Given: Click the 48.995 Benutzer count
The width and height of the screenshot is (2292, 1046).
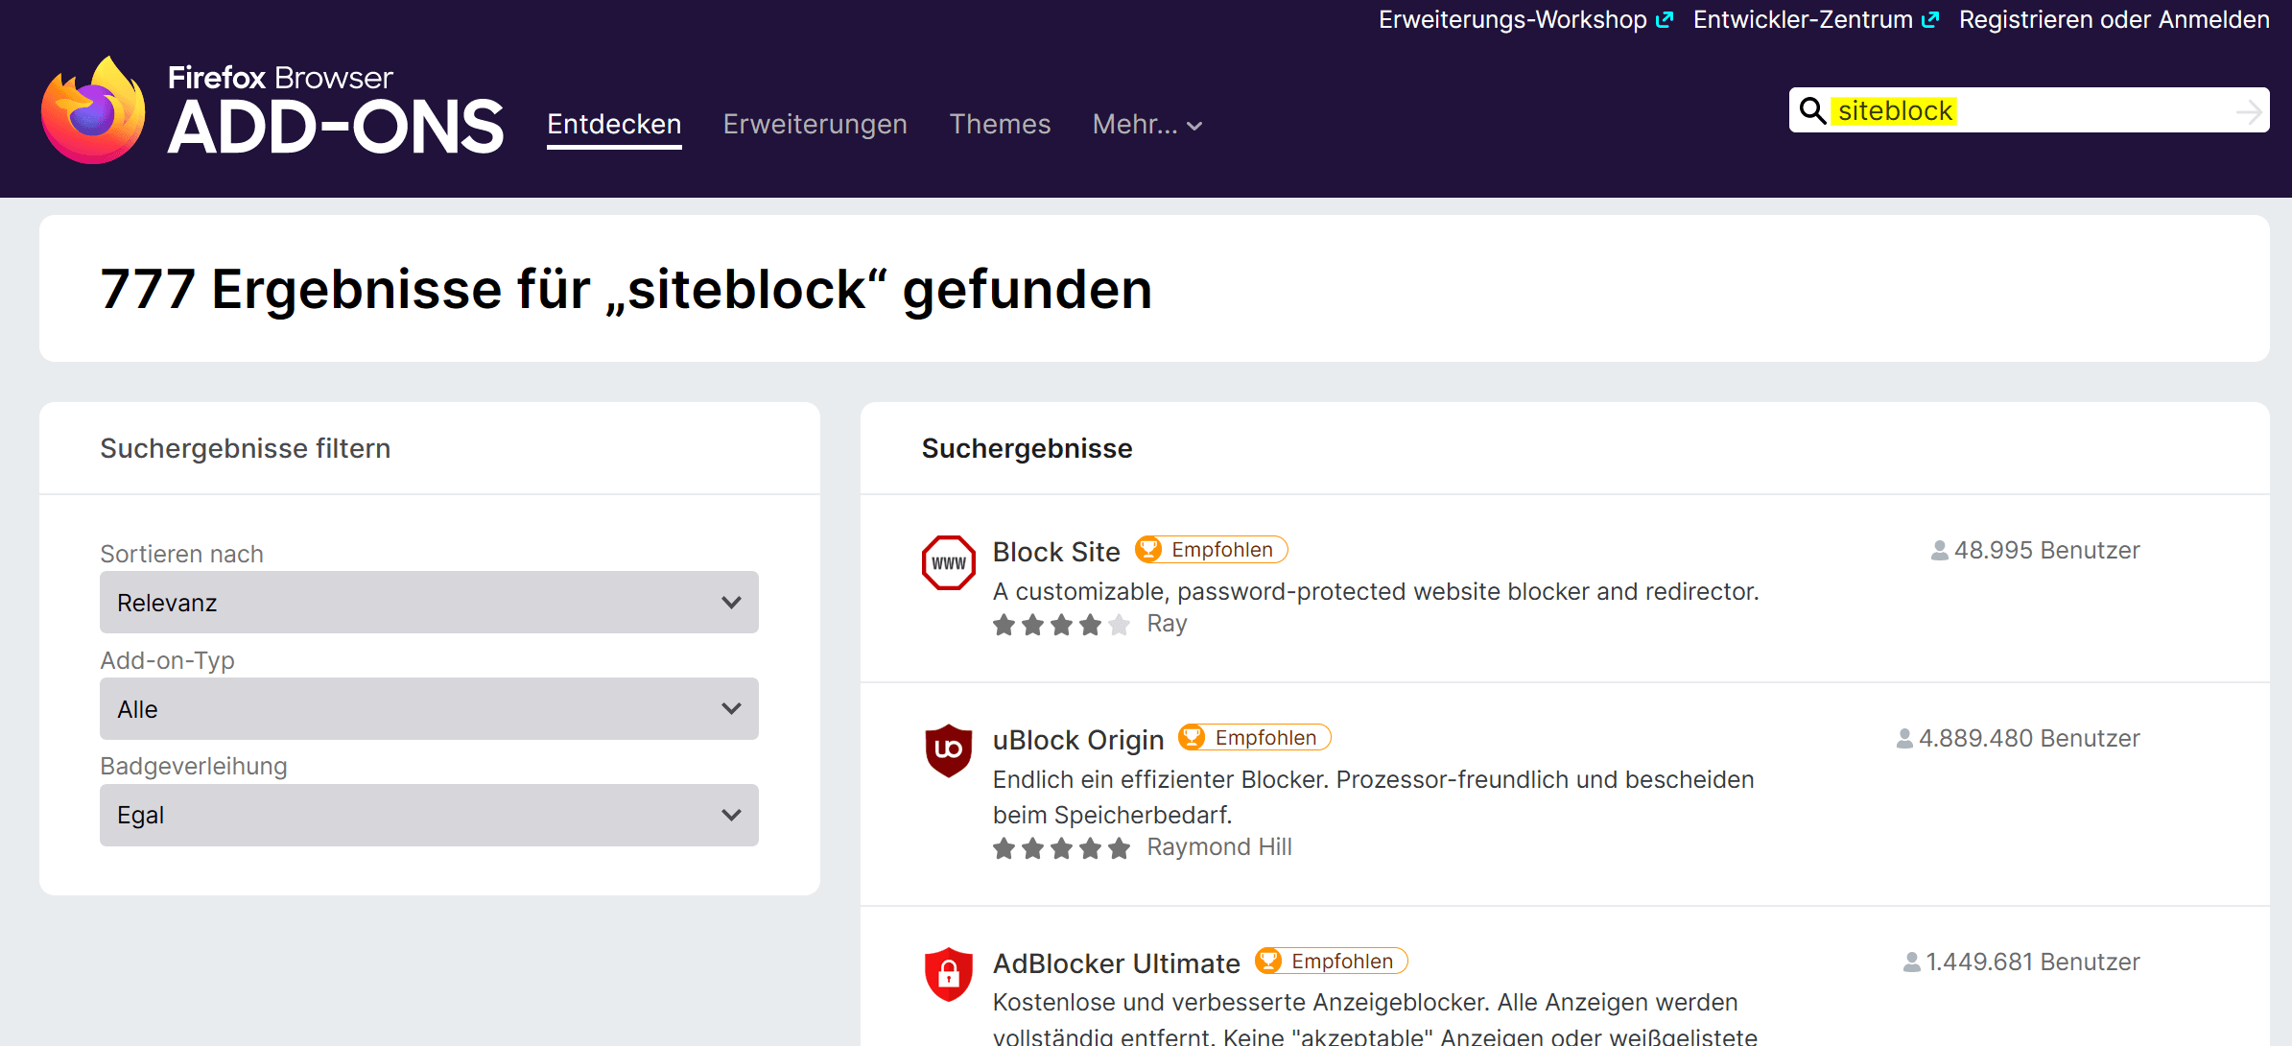Looking at the screenshot, I should 2046,551.
